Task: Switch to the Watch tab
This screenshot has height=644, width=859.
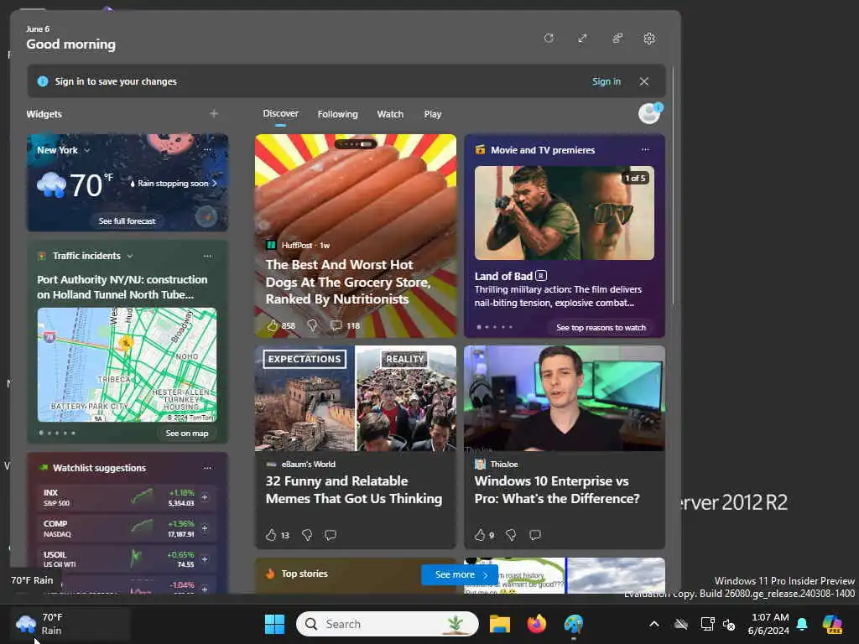Action: (x=390, y=114)
